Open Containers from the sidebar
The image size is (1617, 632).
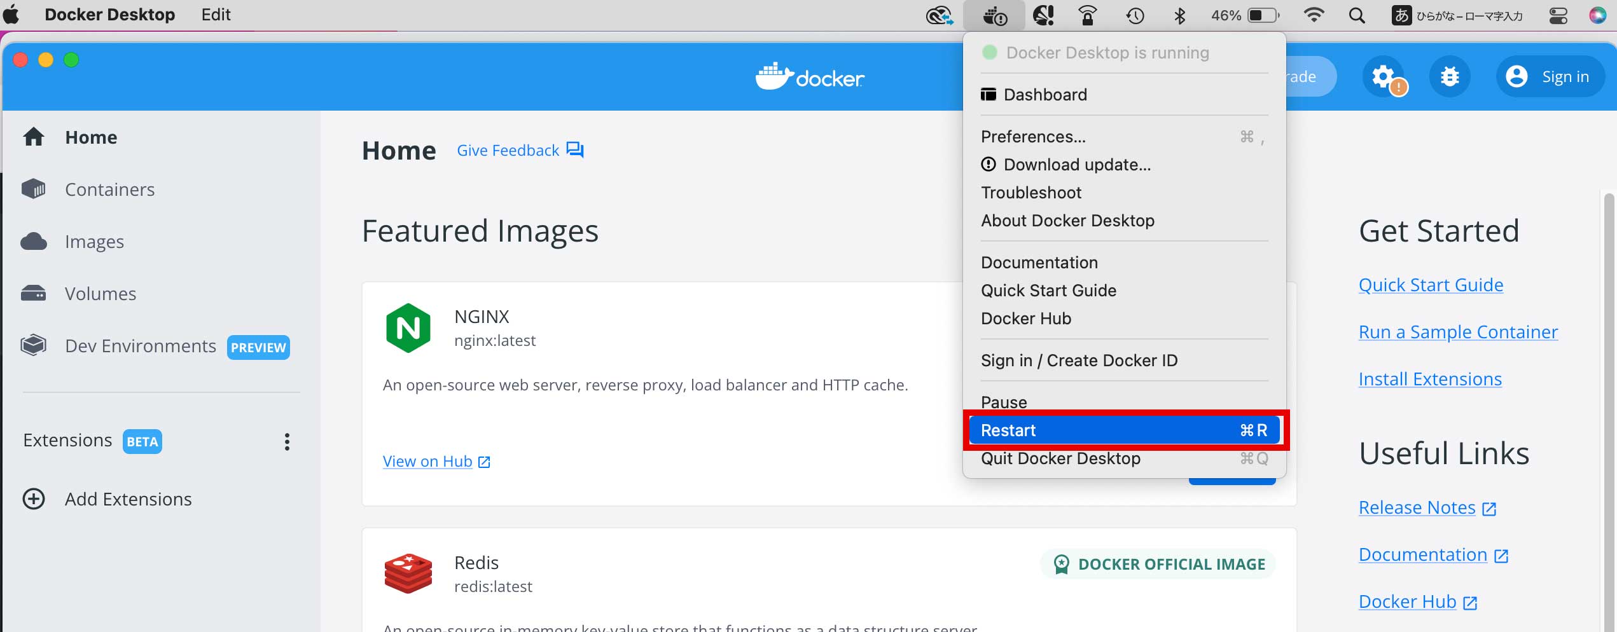pos(109,189)
